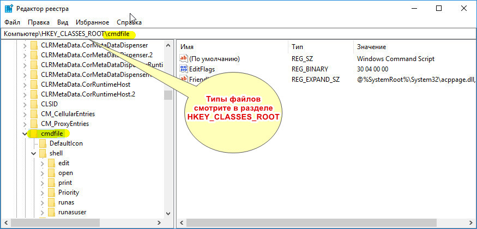Click the (По умолчанию) string value icon
This screenshot has height=229, width=477.
coord(184,58)
